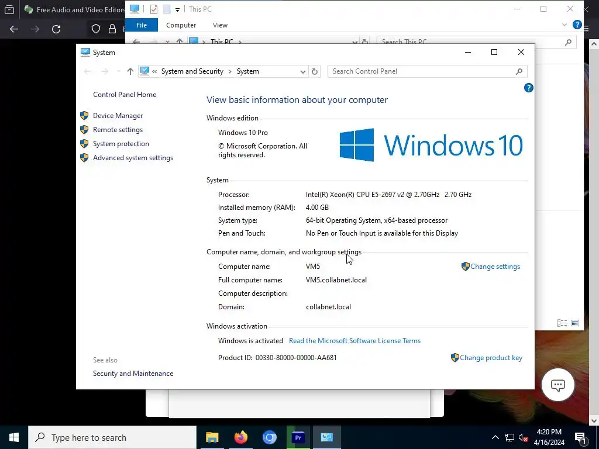Click the search magnifier in Control Panel
Image resolution: width=599 pixels, height=449 pixels.
(x=519, y=71)
